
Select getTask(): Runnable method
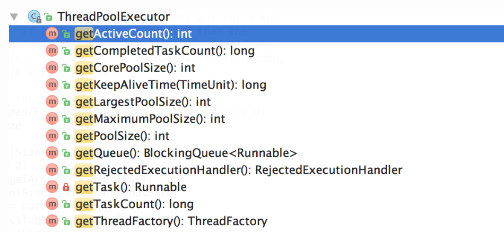point(131,187)
